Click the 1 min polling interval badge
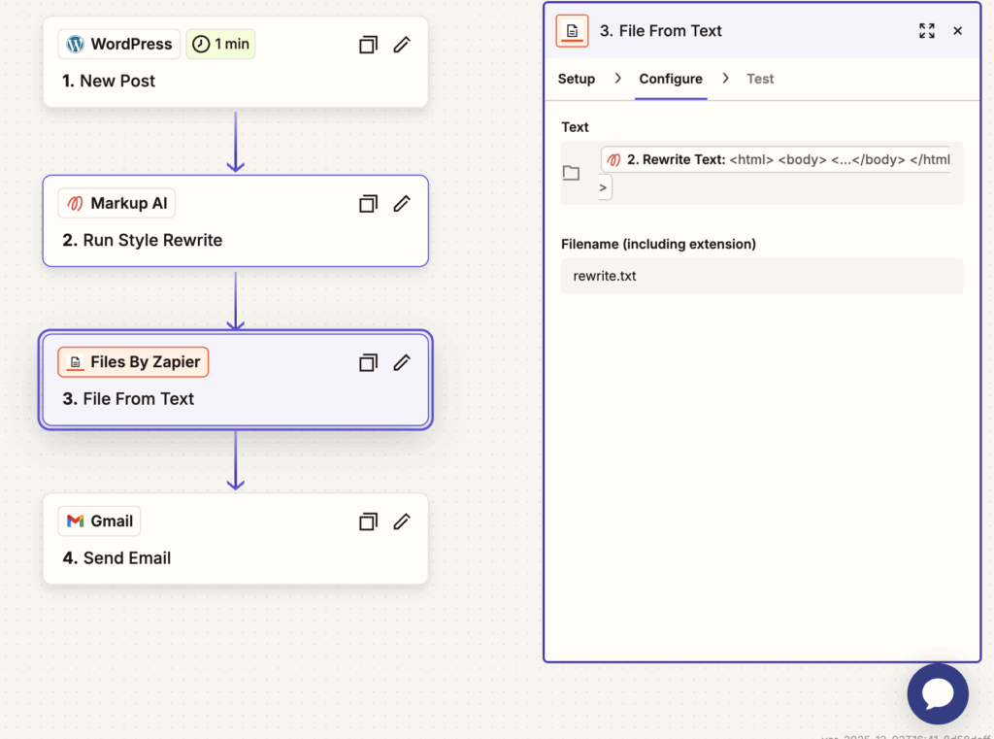The height and width of the screenshot is (739, 994). [220, 44]
